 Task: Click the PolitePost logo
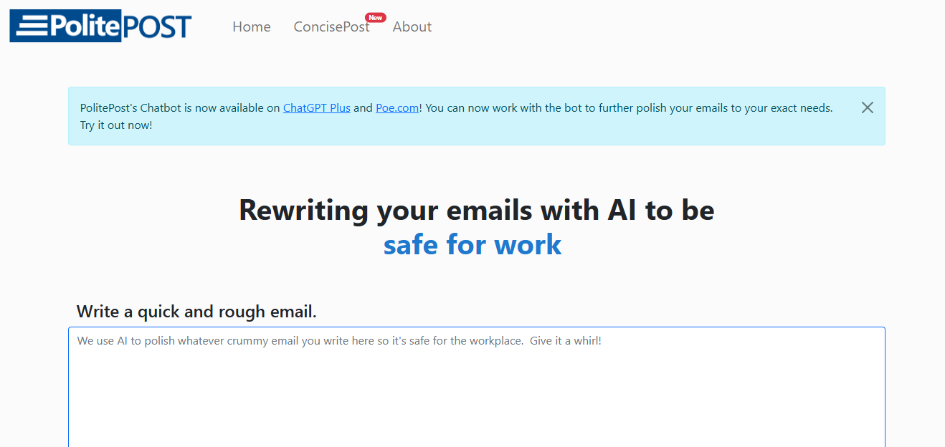pos(101,26)
